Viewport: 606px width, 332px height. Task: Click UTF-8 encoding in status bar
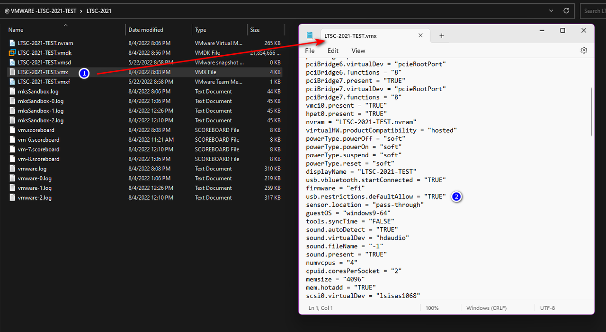(547, 308)
